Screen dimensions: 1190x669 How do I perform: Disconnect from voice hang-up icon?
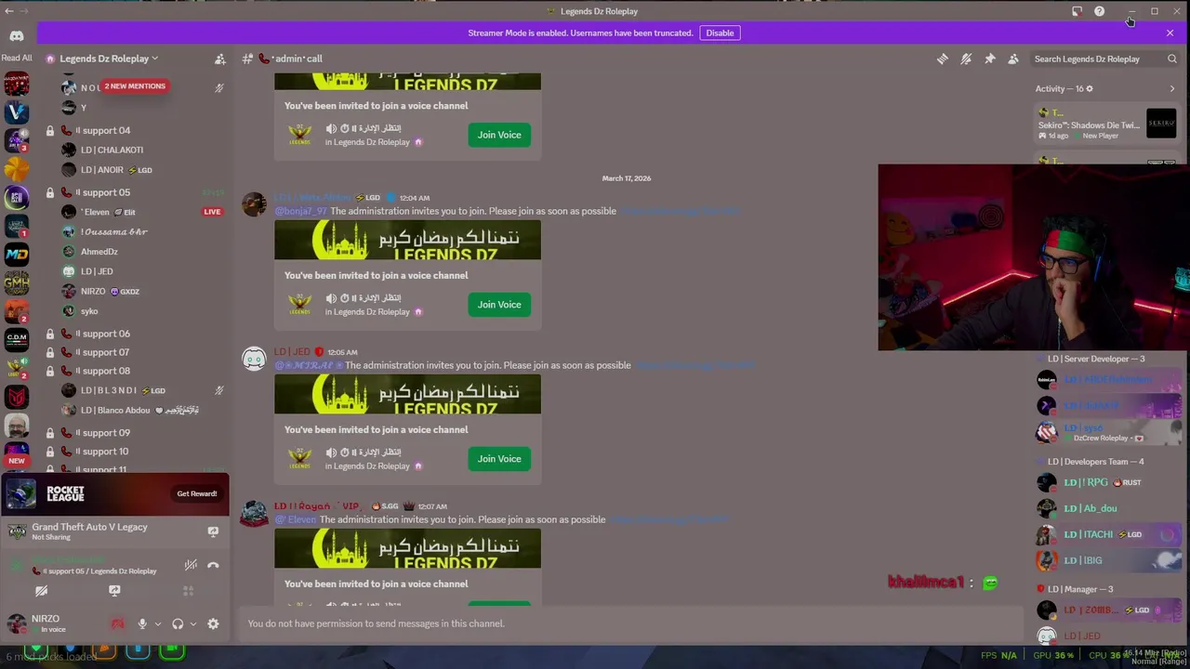point(213,565)
